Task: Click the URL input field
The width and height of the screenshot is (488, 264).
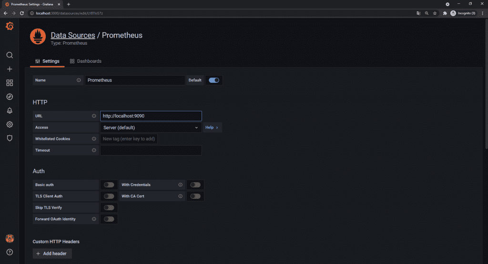Action: point(151,116)
